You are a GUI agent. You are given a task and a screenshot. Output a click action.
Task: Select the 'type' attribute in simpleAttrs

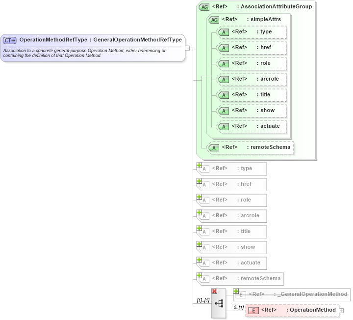click(252, 32)
